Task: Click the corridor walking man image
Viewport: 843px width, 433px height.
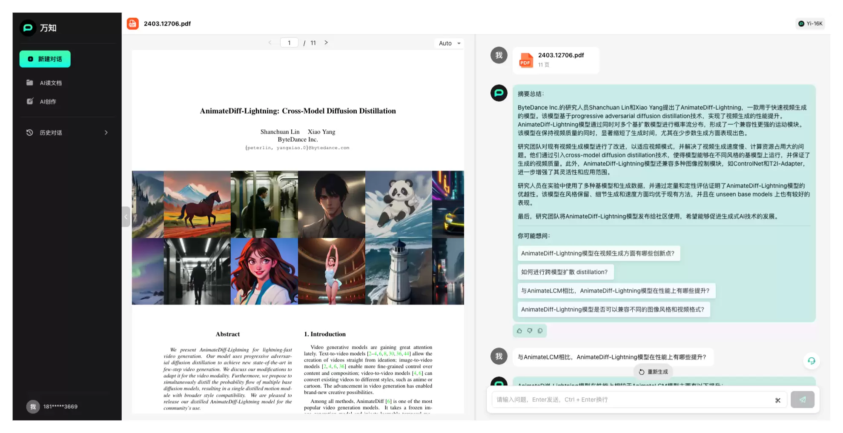Action: tap(197, 271)
